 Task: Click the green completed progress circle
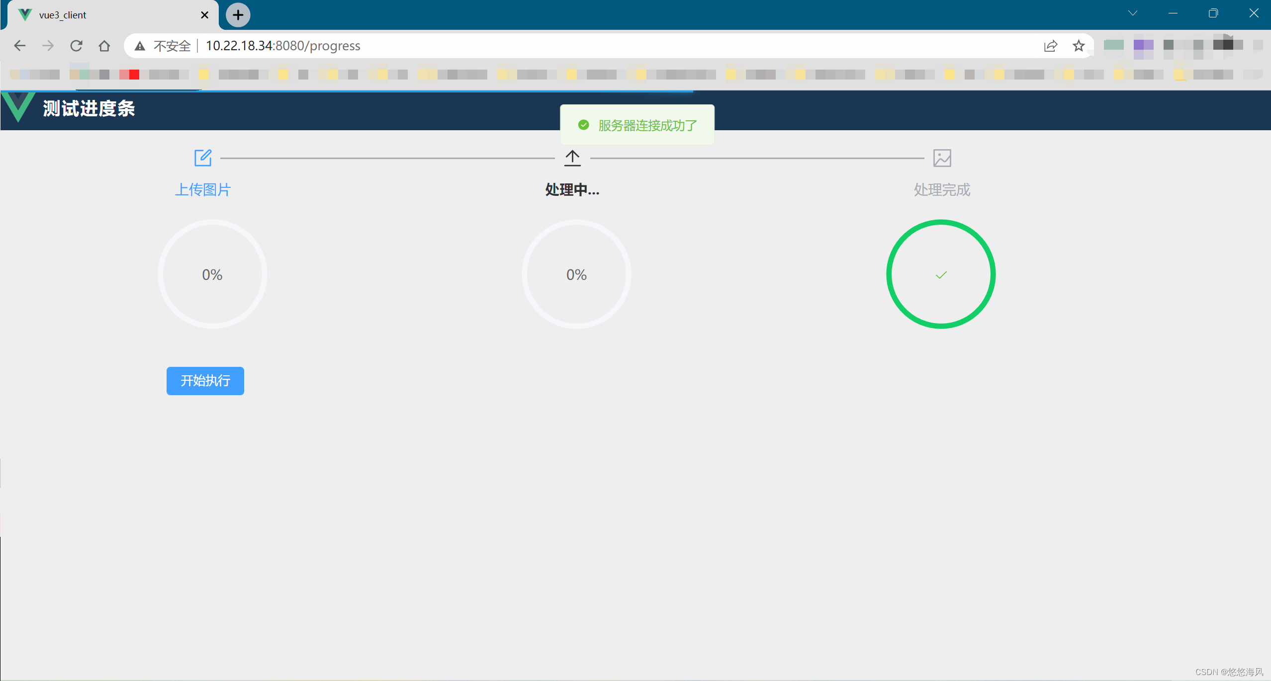click(x=941, y=274)
